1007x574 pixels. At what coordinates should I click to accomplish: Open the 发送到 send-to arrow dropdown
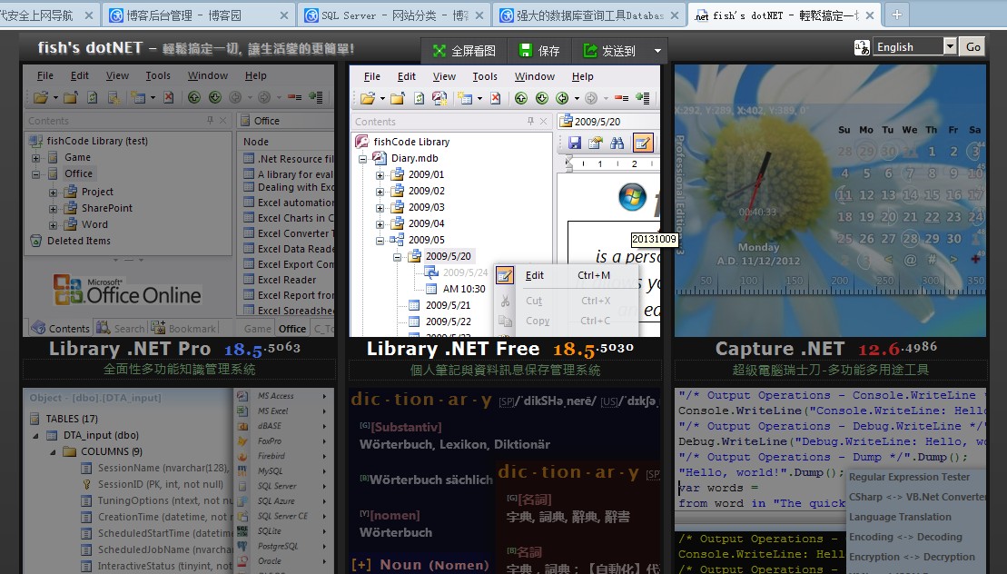658,51
